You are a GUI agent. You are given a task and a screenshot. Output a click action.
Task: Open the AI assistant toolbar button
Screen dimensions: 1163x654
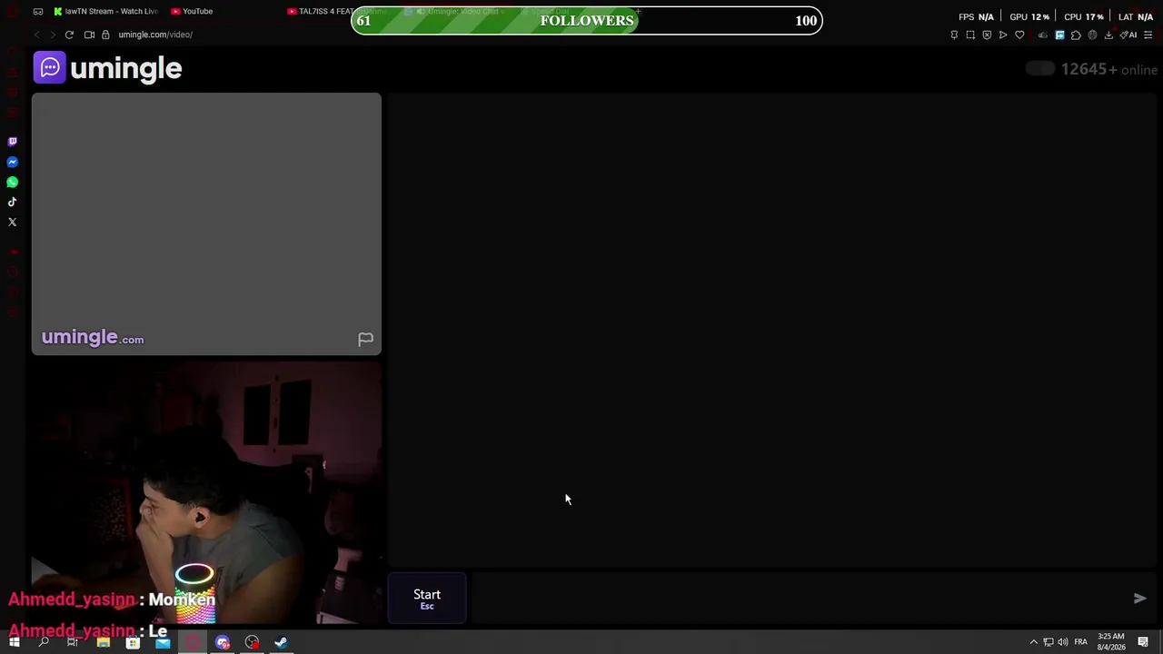(1128, 35)
